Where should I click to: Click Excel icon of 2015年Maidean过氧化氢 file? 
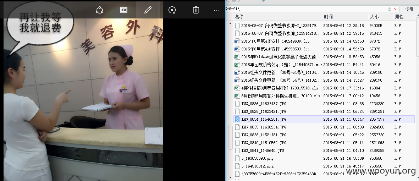coord(237,57)
